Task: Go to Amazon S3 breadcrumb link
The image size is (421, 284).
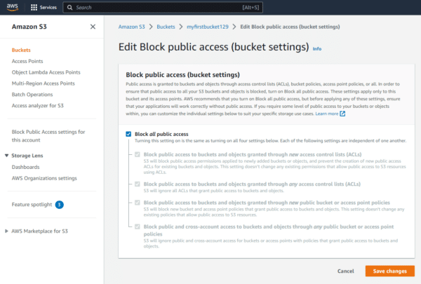Action: (x=131, y=27)
